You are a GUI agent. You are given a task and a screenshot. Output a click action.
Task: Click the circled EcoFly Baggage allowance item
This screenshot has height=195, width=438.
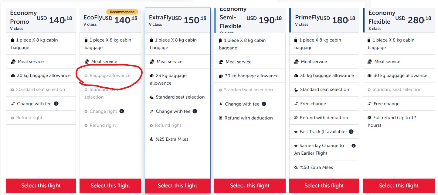(x=110, y=76)
